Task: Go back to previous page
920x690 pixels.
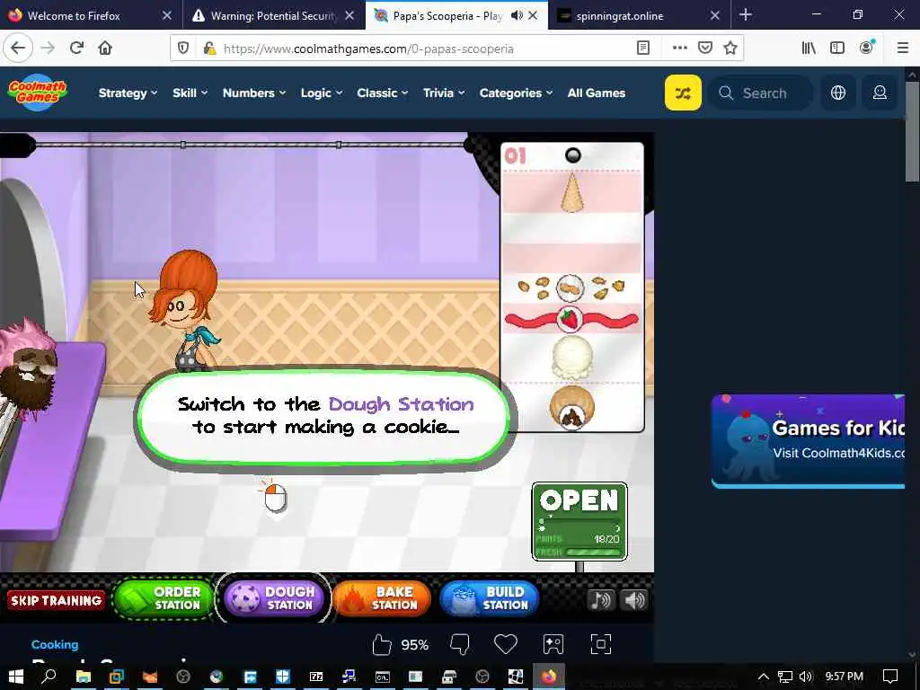Action: click(x=18, y=49)
